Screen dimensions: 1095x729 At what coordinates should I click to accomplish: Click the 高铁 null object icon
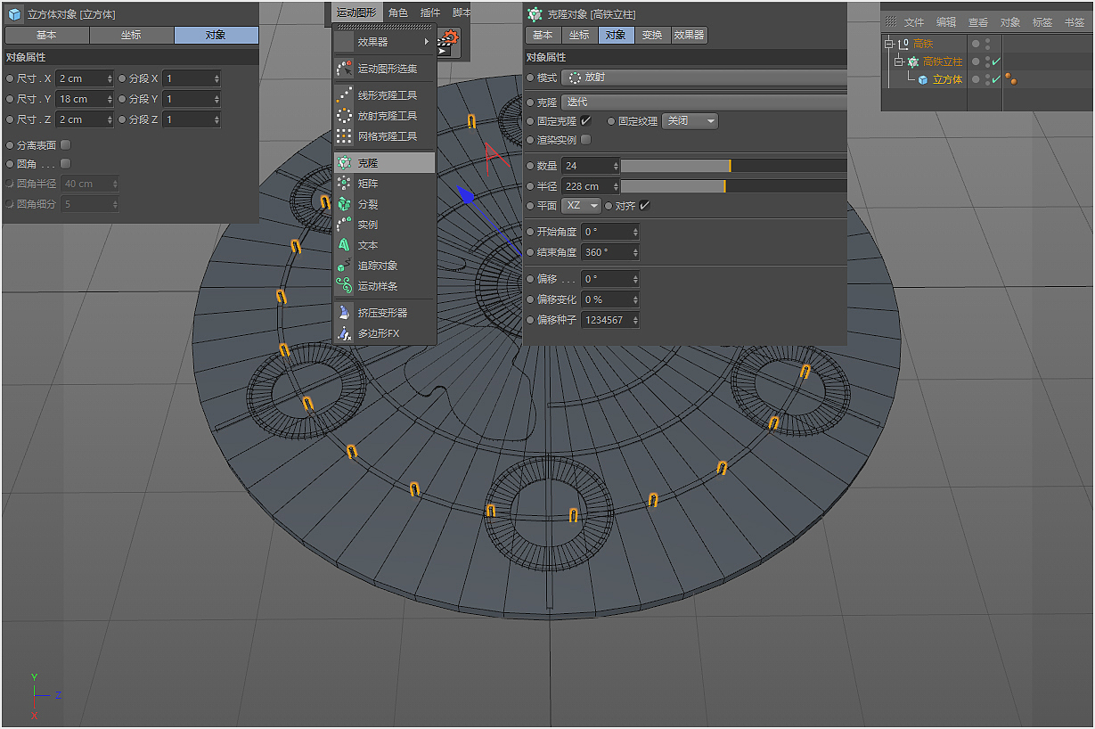[x=904, y=44]
